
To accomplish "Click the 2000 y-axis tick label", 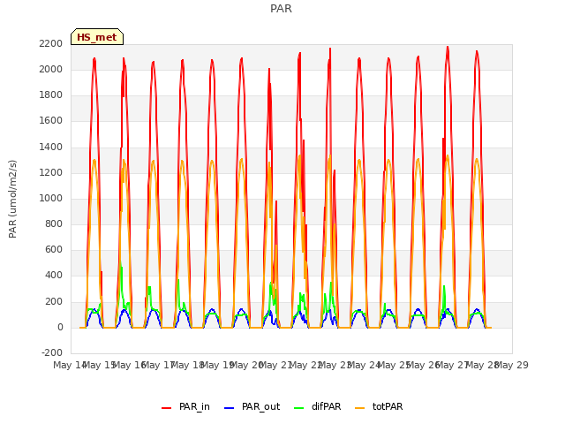I will 51,69.
